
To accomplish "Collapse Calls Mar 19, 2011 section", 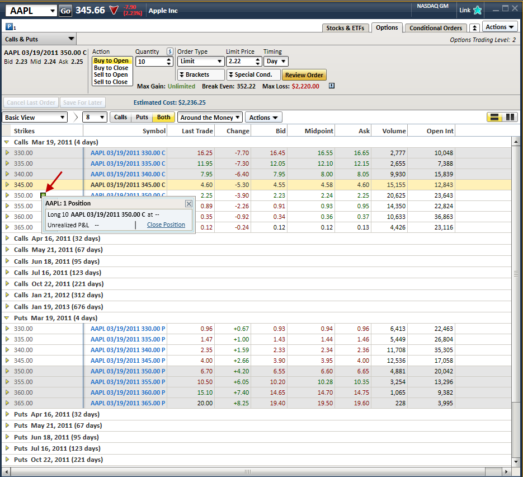I will 7,142.
